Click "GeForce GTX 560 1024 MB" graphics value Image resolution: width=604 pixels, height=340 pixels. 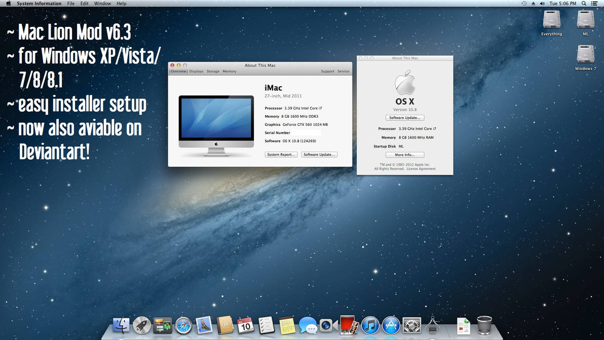click(305, 125)
